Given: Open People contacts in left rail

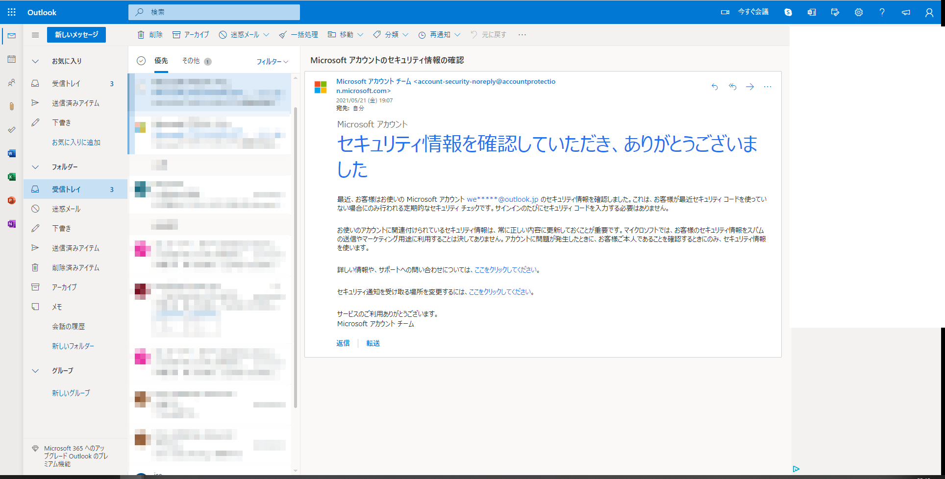Looking at the screenshot, I should click(x=12, y=83).
